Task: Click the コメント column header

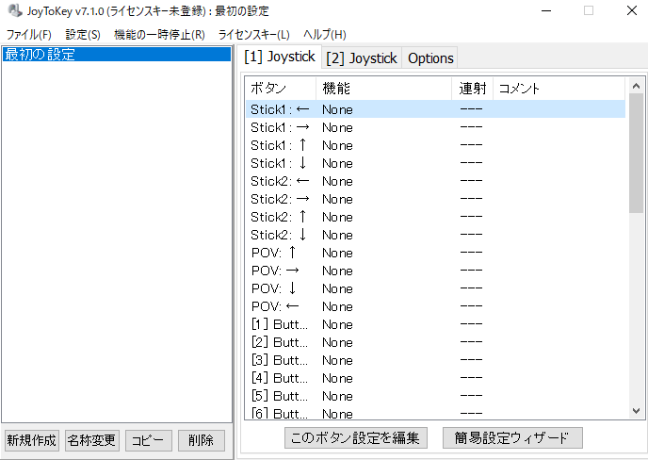Action: (x=559, y=88)
